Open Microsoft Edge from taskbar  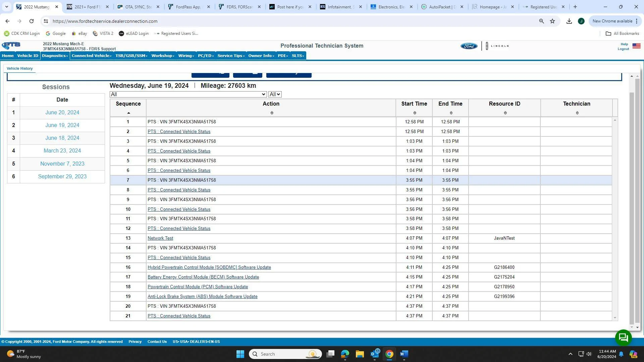pyautogui.click(x=345, y=354)
